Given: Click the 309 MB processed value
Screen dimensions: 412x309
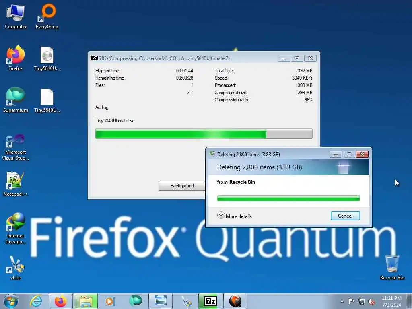Looking at the screenshot, I should click(x=305, y=85).
